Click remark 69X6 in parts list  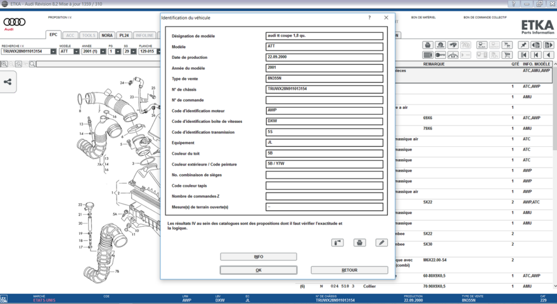(x=428, y=118)
